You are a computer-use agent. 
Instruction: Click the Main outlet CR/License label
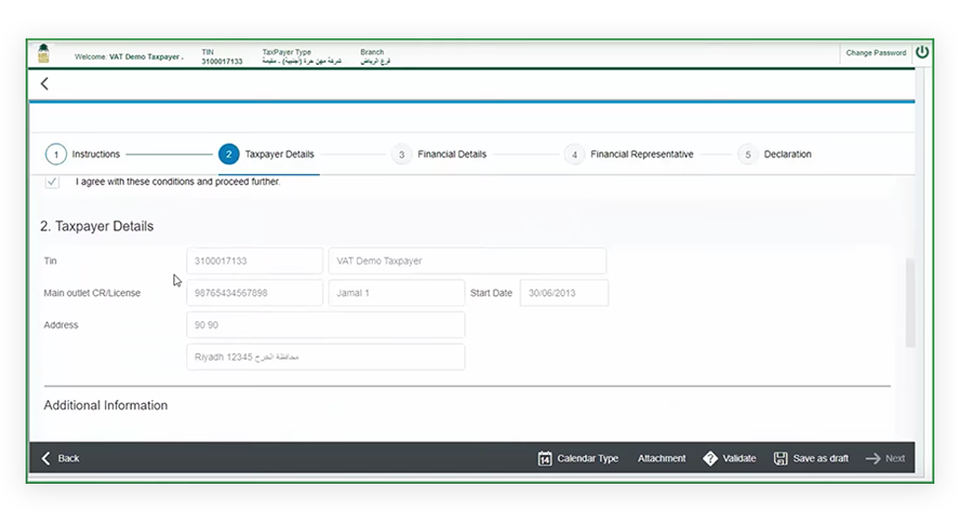tap(92, 293)
